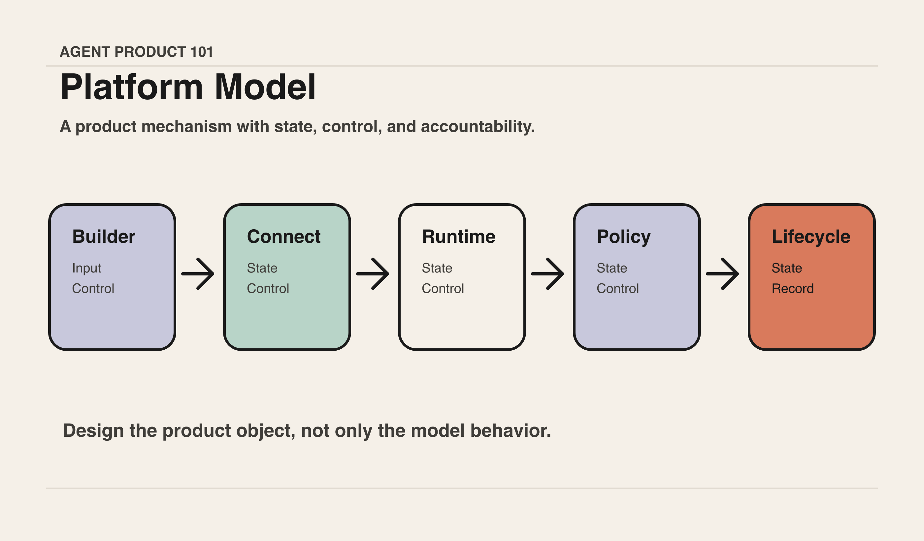Image resolution: width=924 pixels, height=541 pixels.
Task: Click the Platform Model heading
Action: click(x=188, y=87)
